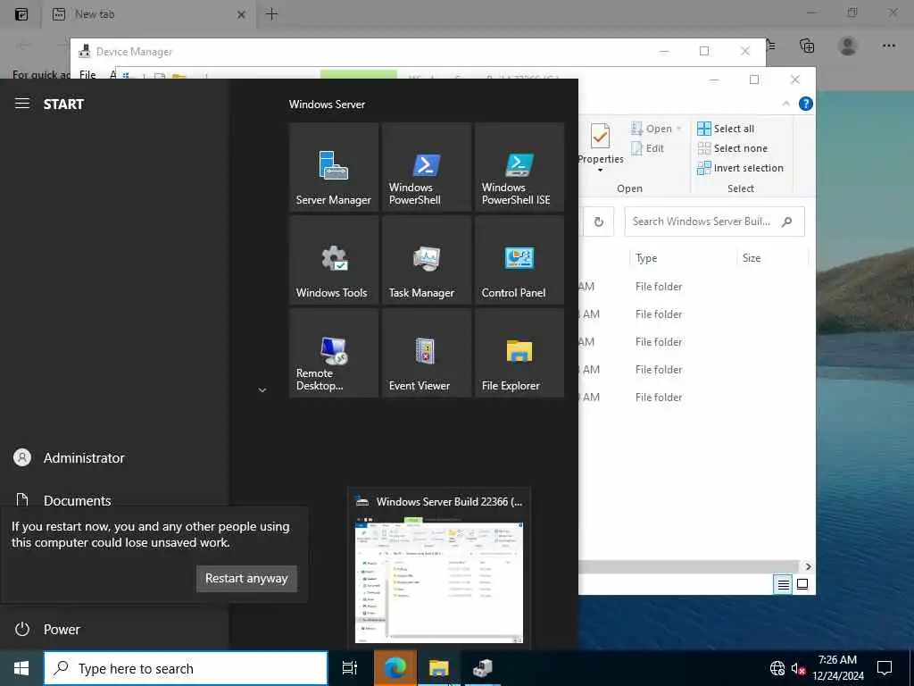This screenshot has height=686, width=914.
Task: Click the Windows Start button
Action: (21, 668)
